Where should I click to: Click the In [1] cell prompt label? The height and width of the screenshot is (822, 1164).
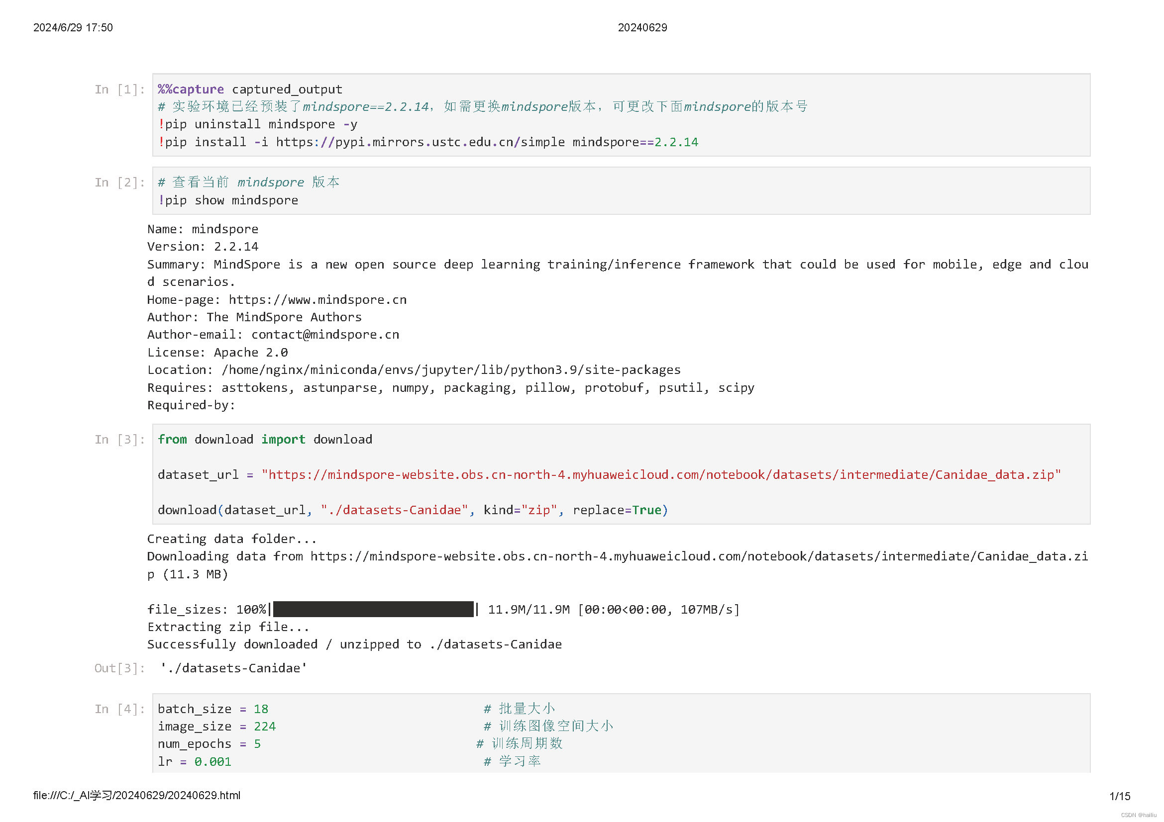(119, 90)
